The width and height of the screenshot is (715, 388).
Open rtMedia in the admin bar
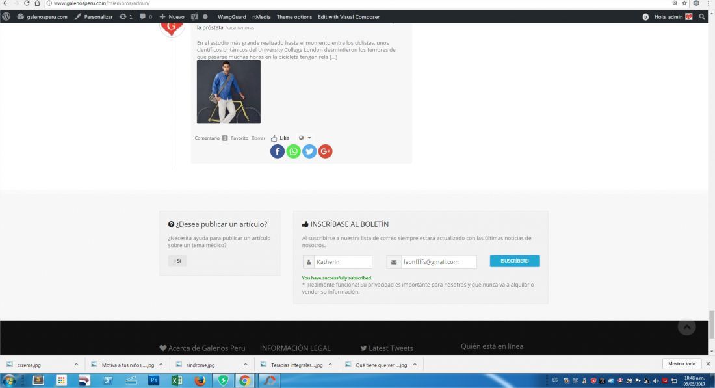pos(261,17)
